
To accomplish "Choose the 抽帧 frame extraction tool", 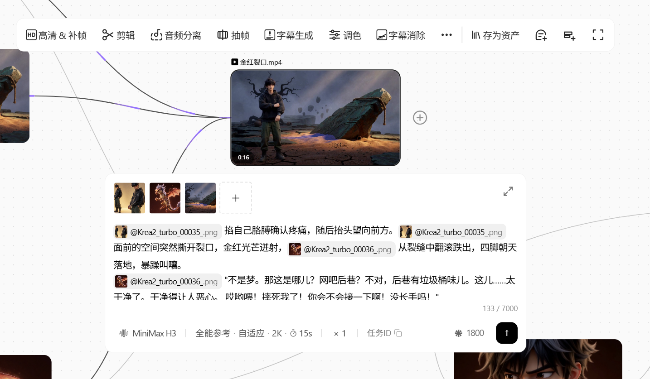I will pos(233,35).
